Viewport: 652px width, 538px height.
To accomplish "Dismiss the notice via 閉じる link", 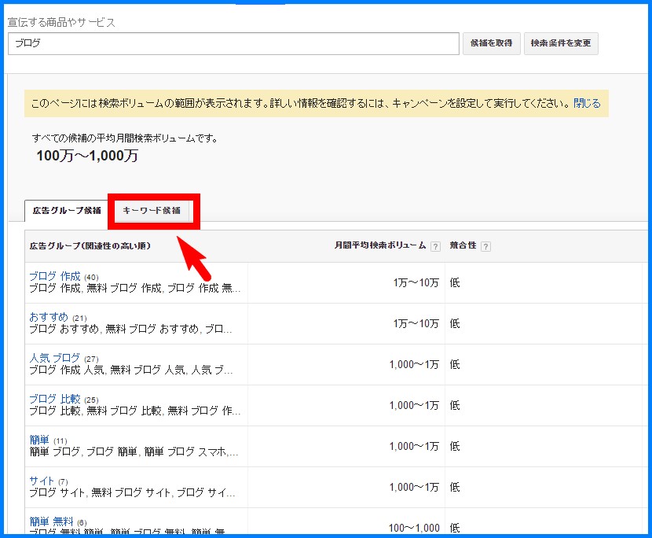I will 586,103.
